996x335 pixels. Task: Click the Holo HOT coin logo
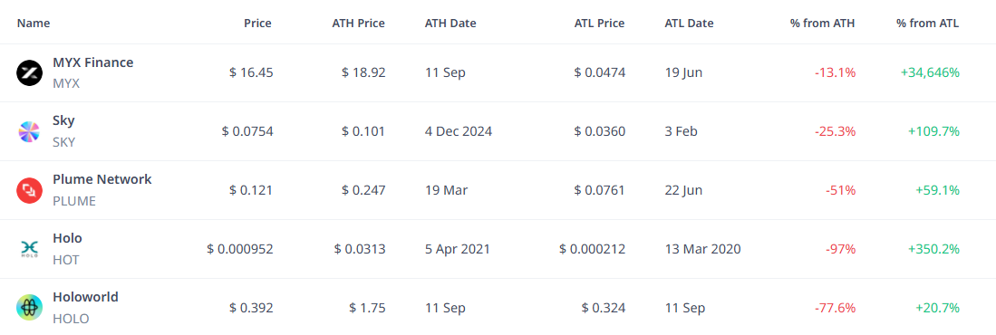click(29, 249)
